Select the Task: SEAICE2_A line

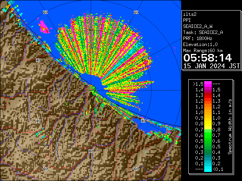[x=203, y=32]
